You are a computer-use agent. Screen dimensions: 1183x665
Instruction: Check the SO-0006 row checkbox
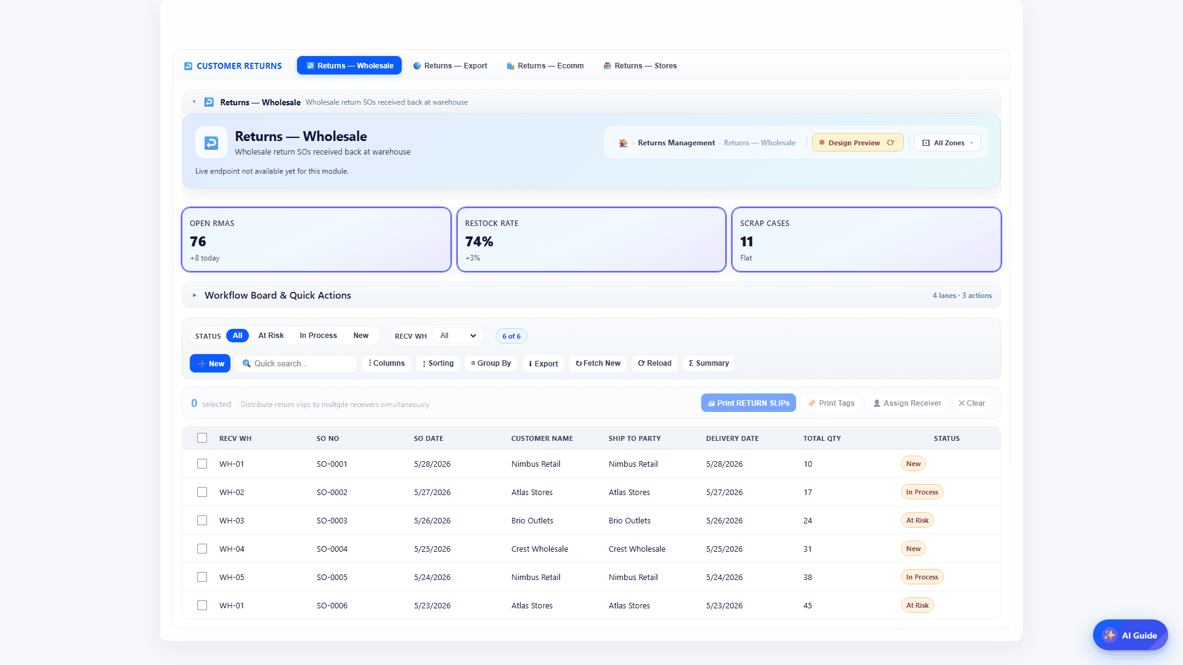202,605
